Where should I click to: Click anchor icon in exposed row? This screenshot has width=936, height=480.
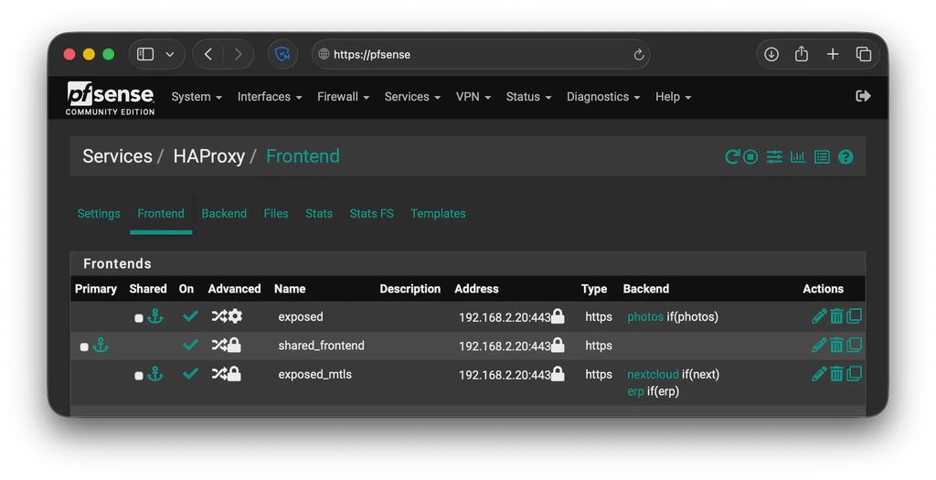155,315
